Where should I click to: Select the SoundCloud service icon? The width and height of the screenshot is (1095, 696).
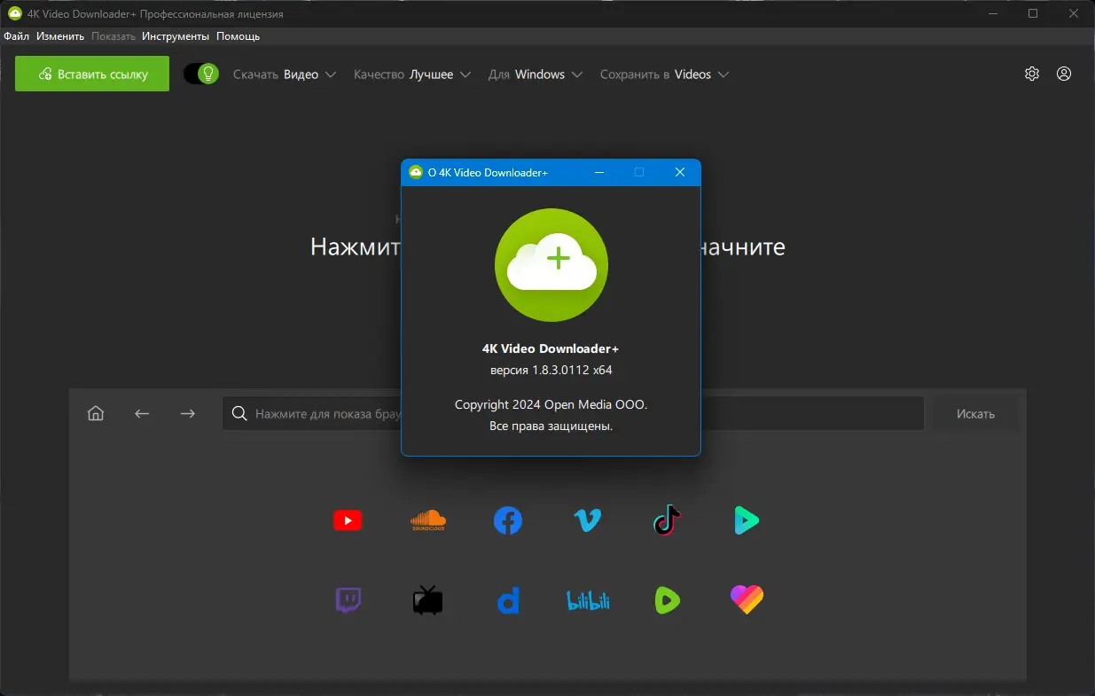click(427, 520)
